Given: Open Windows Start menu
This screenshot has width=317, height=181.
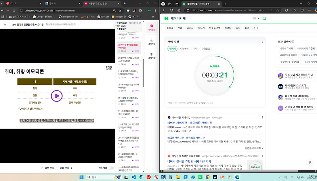Looking at the screenshot, I should [82, 177].
